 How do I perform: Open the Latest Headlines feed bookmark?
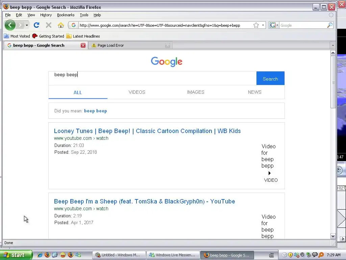pos(83,36)
